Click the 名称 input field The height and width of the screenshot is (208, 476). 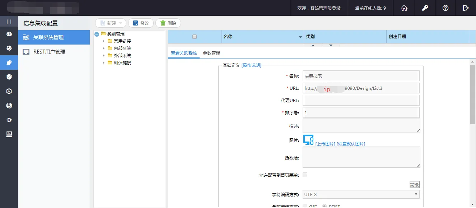361,76
